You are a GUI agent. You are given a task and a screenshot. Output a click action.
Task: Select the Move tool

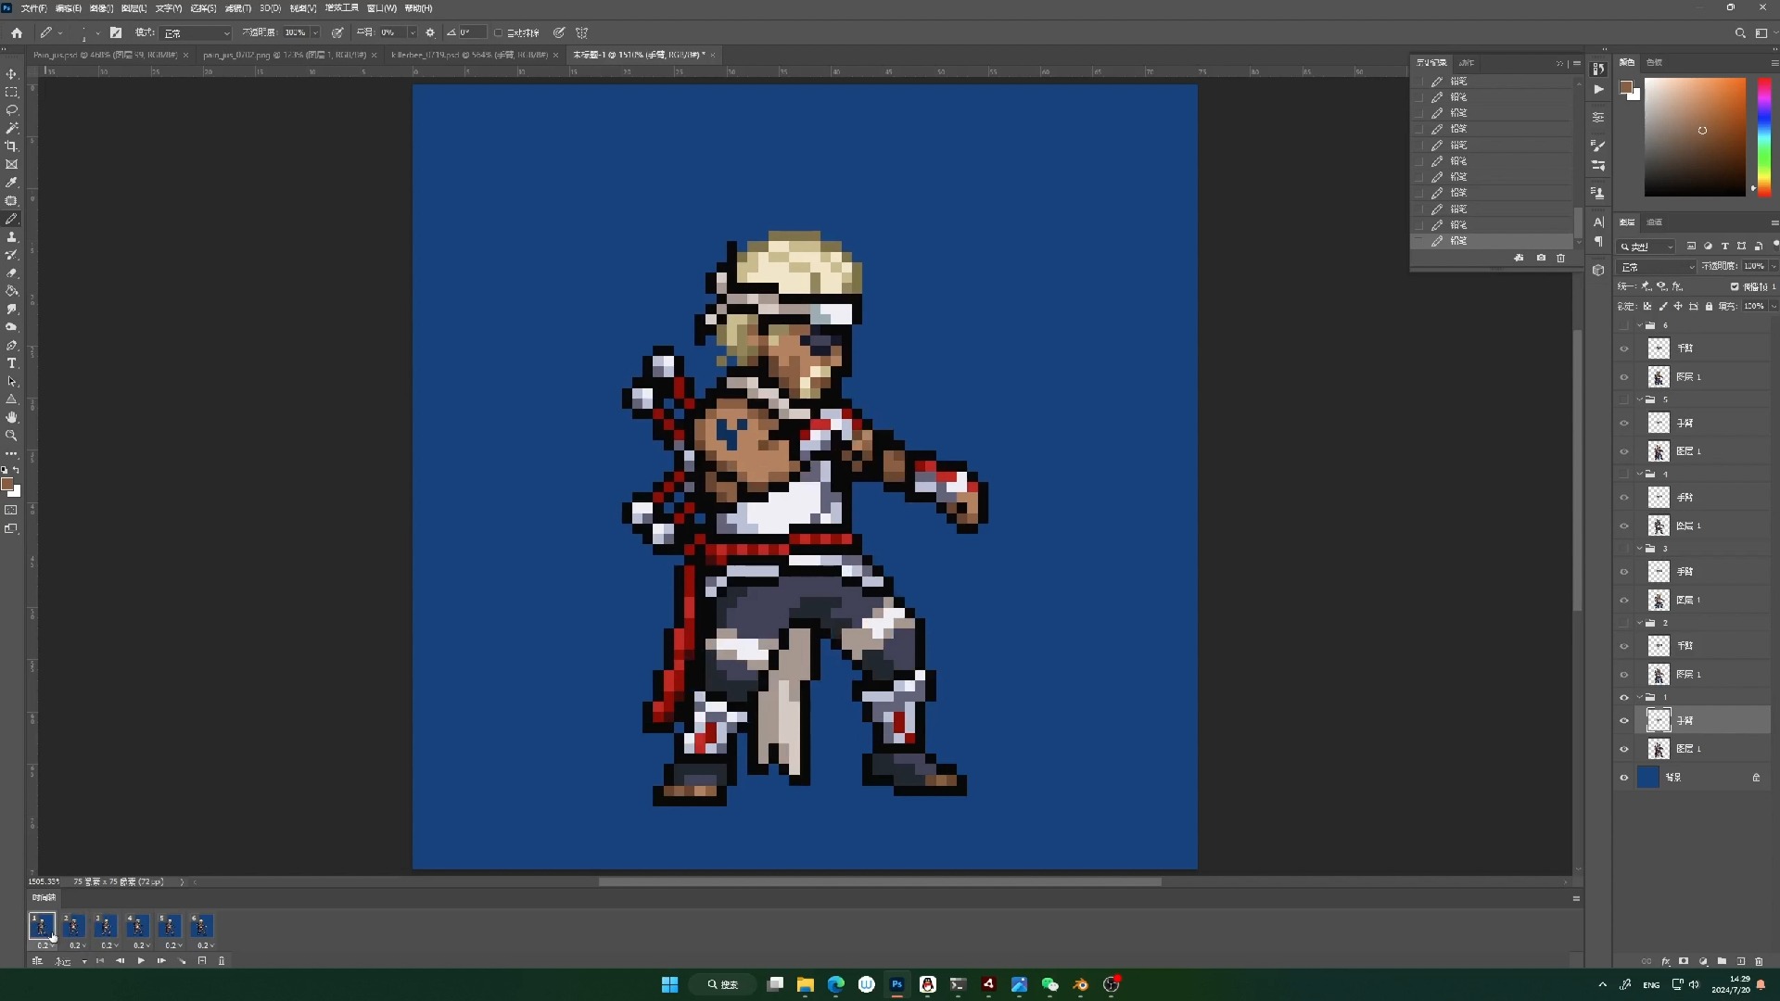point(12,74)
